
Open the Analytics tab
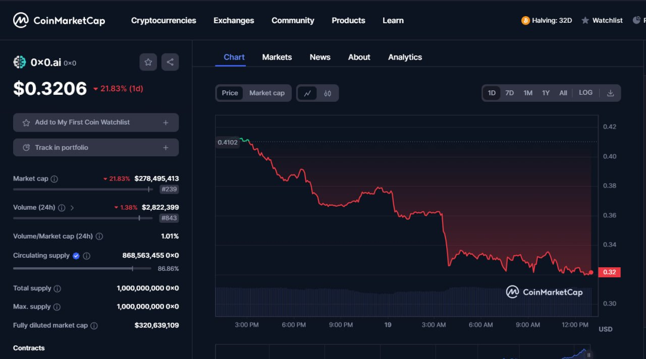pyautogui.click(x=405, y=57)
